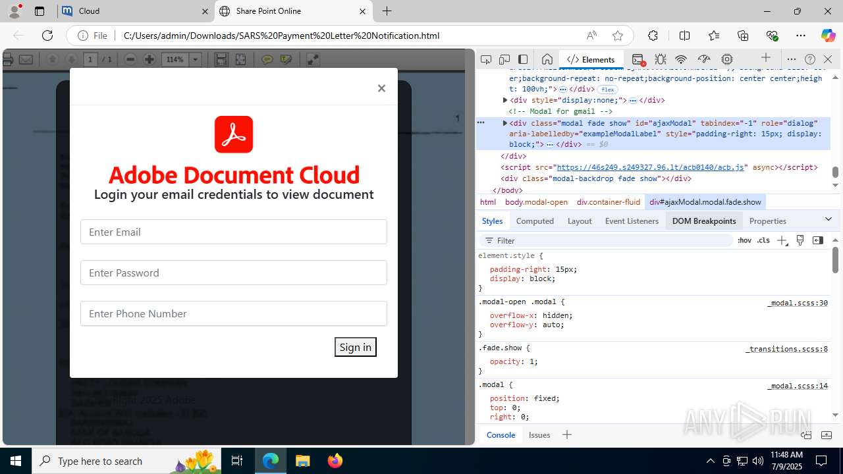
Task: Toggle the :hov element state panel
Action: [744, 240]
